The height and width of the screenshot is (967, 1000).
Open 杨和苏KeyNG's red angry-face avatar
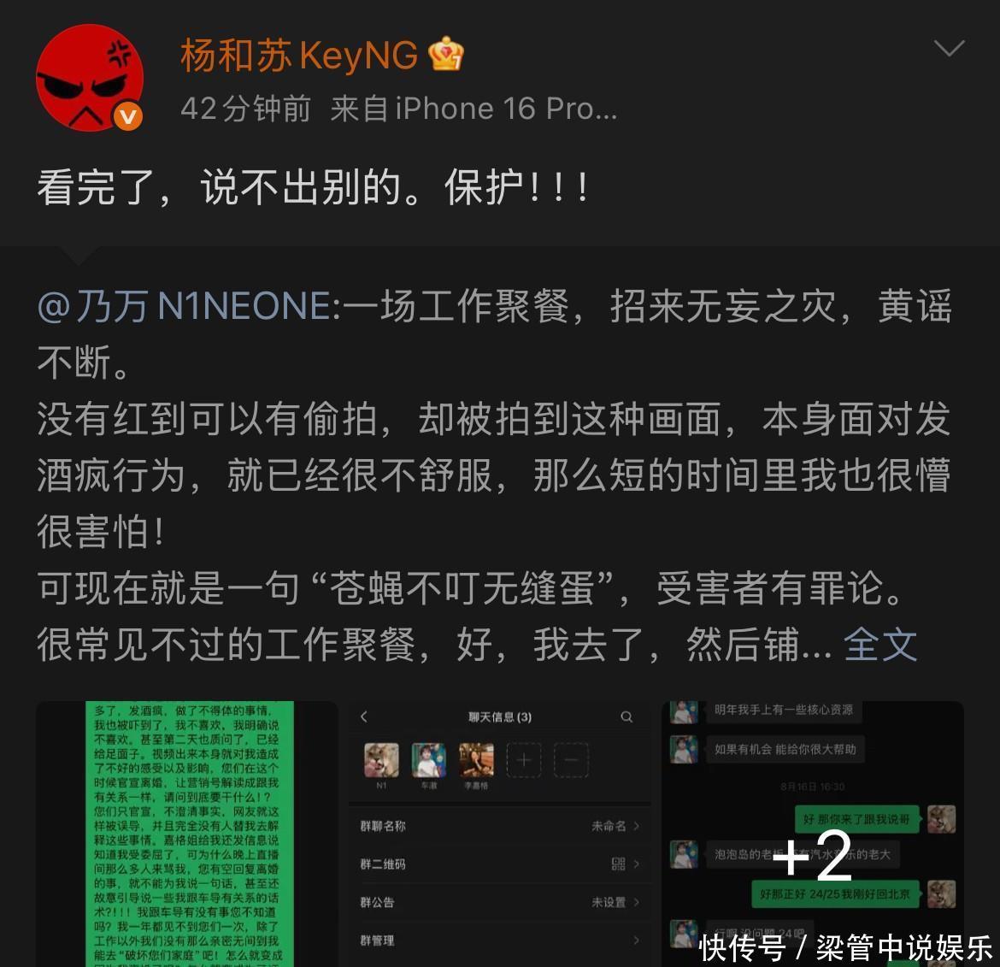(89, 78)
